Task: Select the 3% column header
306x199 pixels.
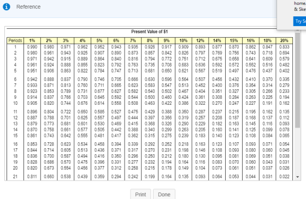Action: 66,40
